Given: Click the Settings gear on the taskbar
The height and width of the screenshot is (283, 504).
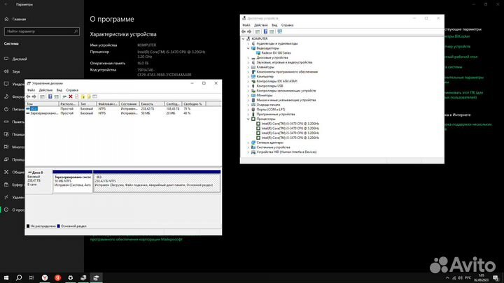Looking at the screenshot, I should 71,278.
